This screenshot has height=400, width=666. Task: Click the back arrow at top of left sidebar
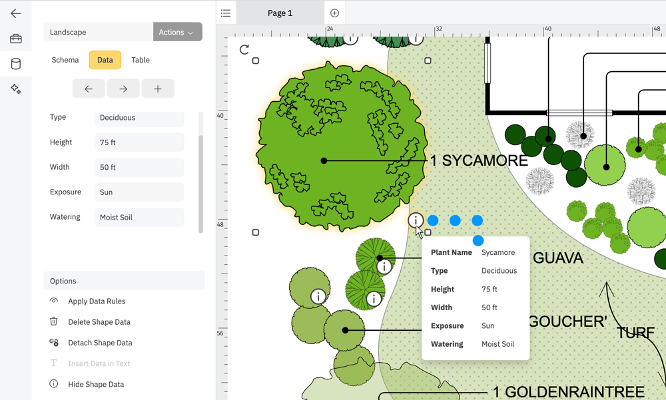16,12
